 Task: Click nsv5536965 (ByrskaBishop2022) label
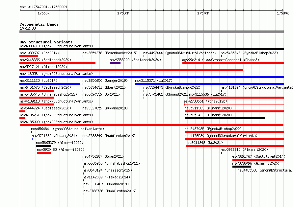[x=111, y=163]
